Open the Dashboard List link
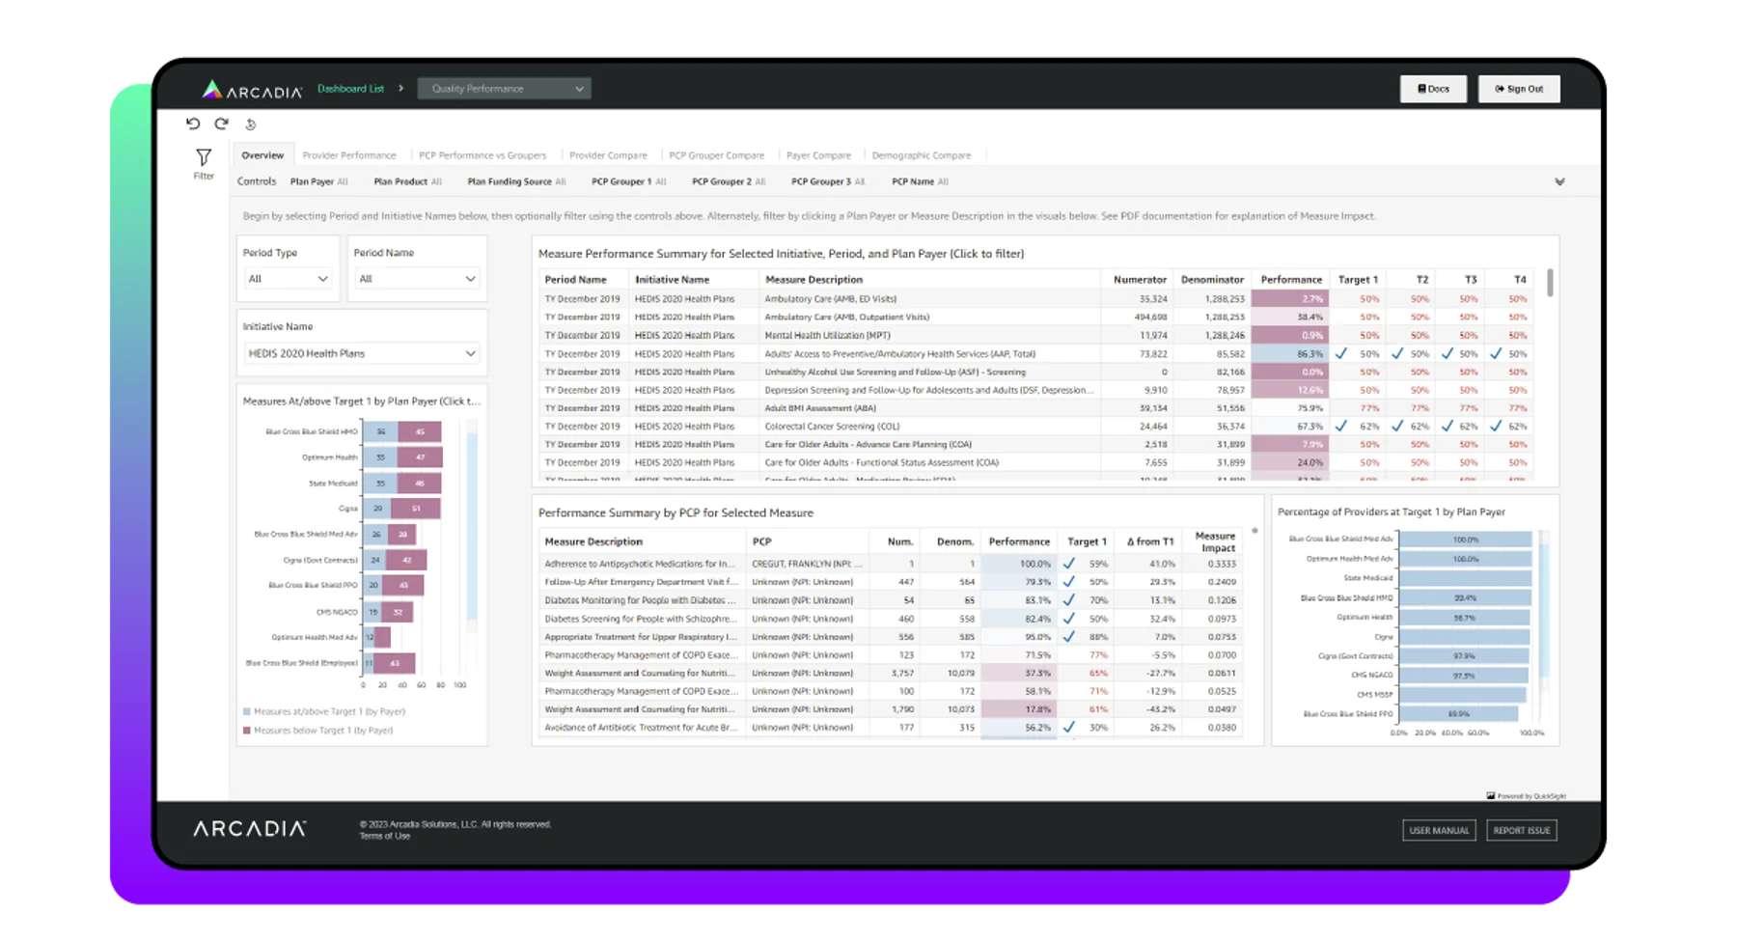This screenshot has width=1737, height=941. pyautogui.click(x=350, y=89)
